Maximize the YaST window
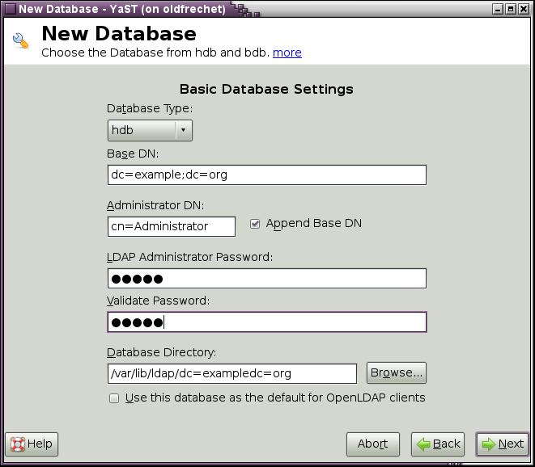This screenshot has height=467, width=535. (512, 9)
